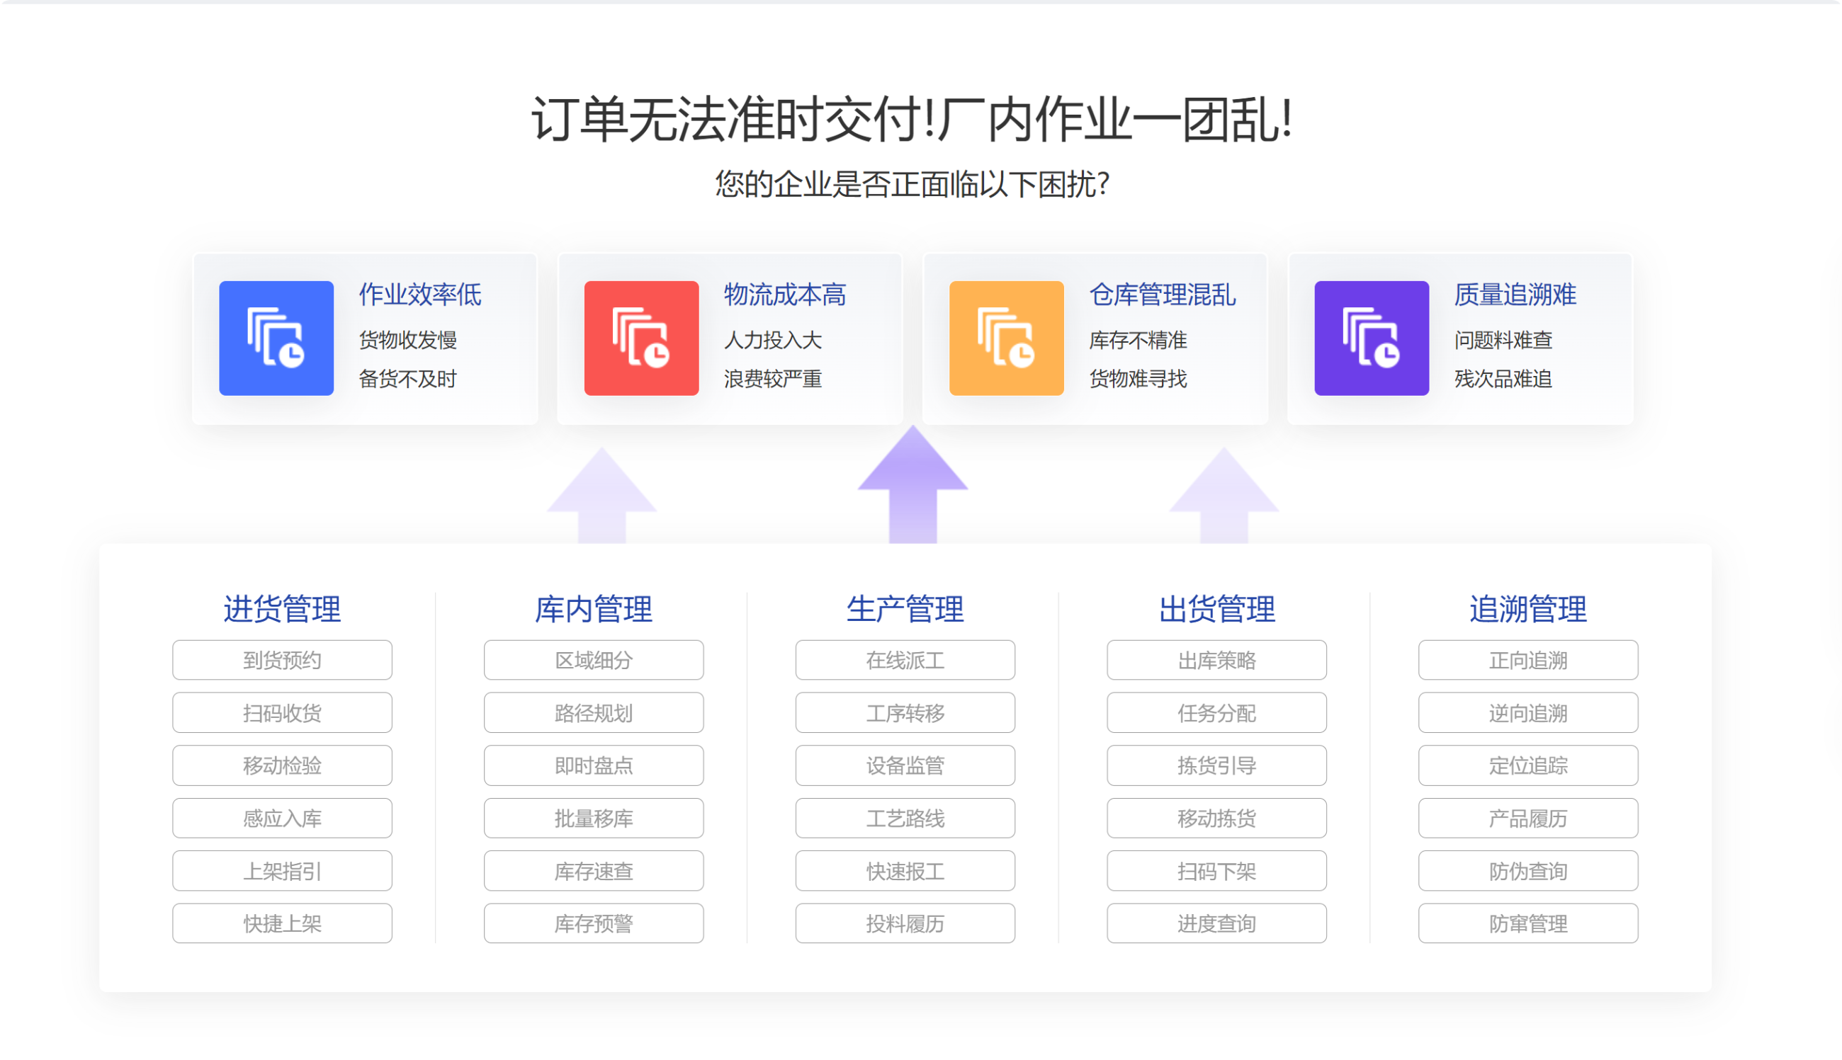Image resolution: width=1842 pixels, height=1060 pixels.
Task: Click the 批量移库 button
Action: coord(594,818)
